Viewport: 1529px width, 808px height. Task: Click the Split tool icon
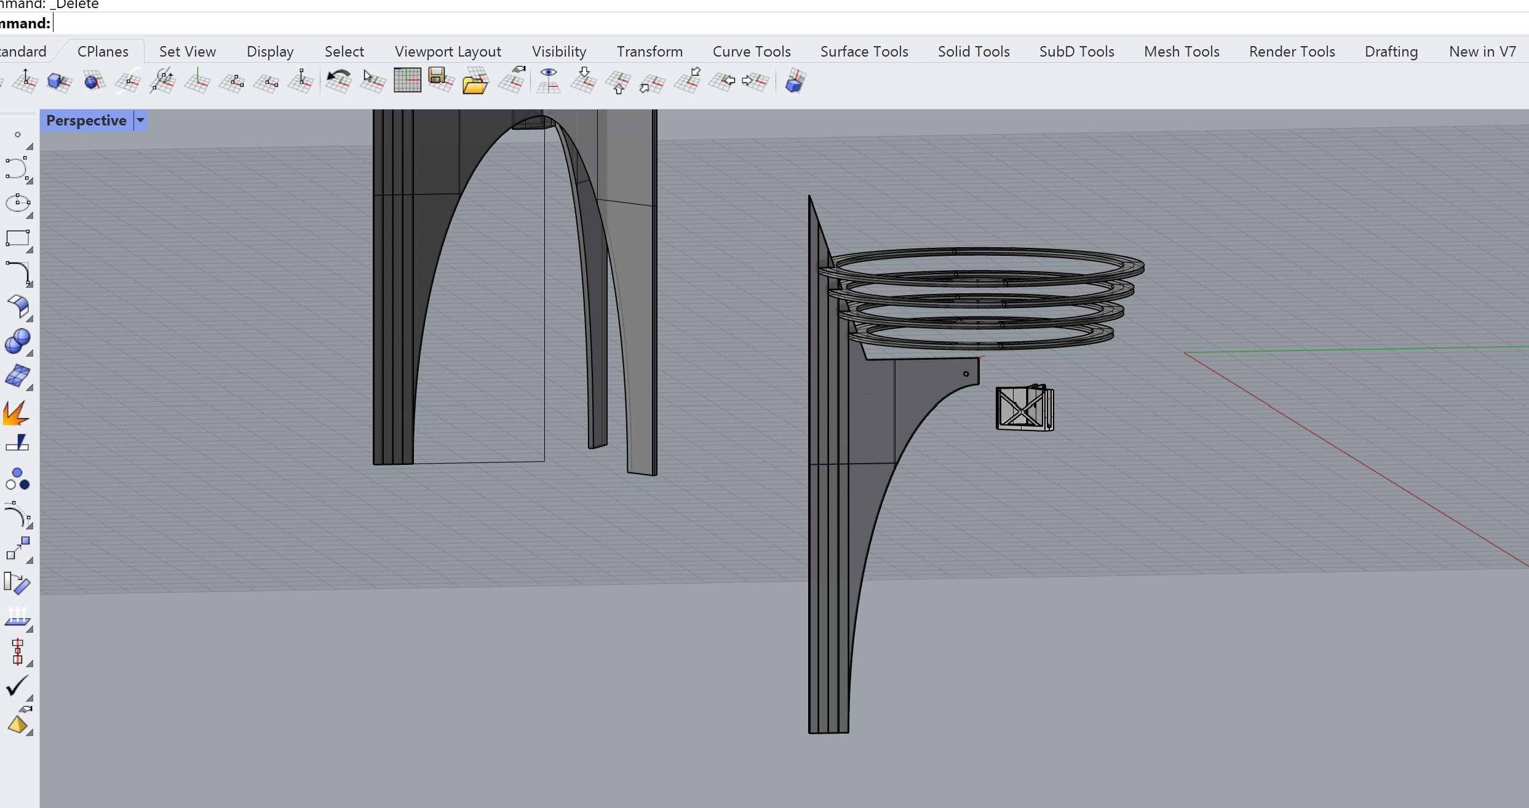(17, 443)
